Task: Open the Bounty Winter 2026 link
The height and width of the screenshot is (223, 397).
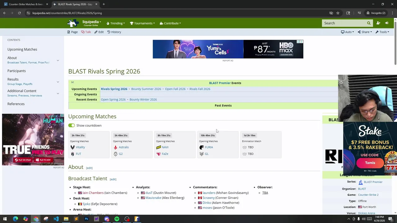Action: 143,99
